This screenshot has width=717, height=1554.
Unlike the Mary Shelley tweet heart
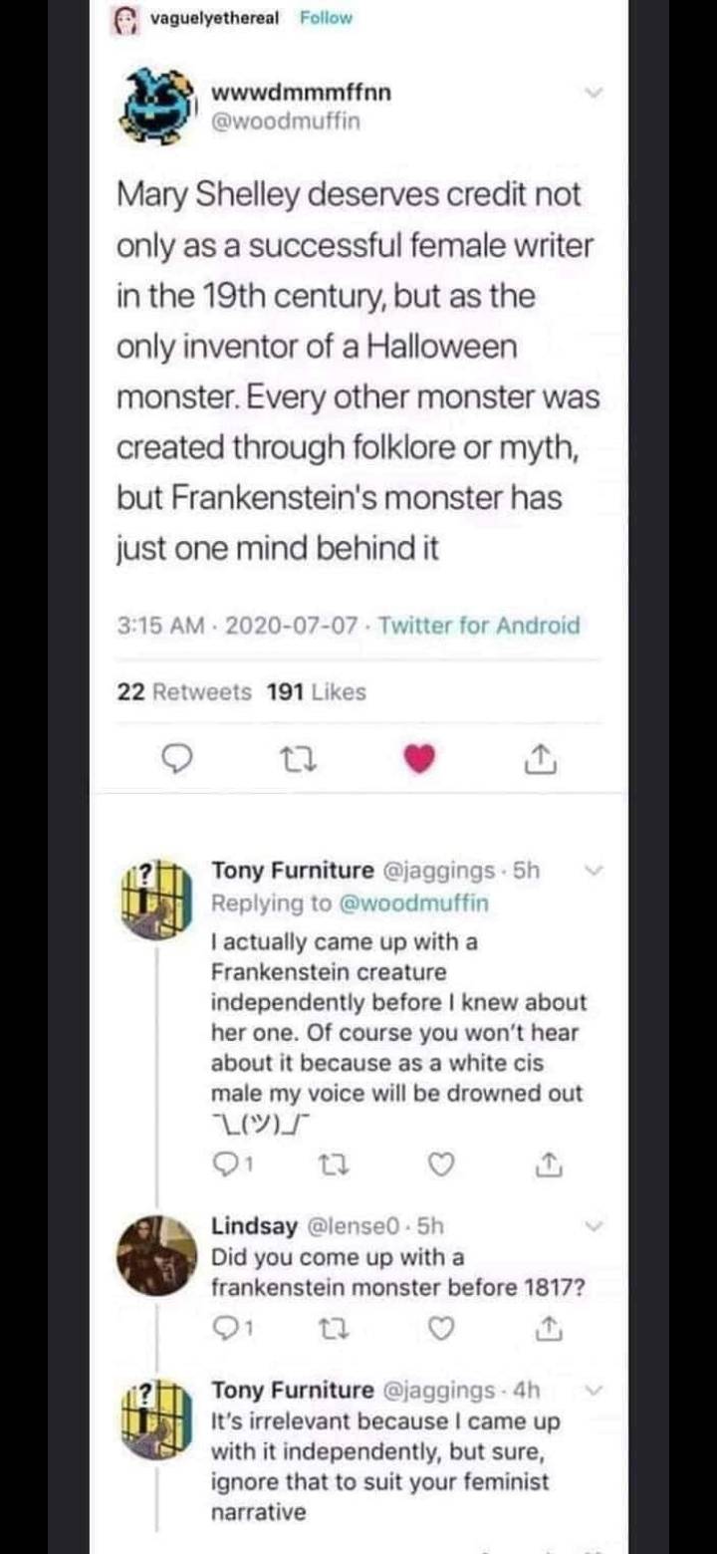420,761
